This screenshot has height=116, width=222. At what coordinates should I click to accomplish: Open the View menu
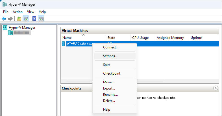point(31,12)
